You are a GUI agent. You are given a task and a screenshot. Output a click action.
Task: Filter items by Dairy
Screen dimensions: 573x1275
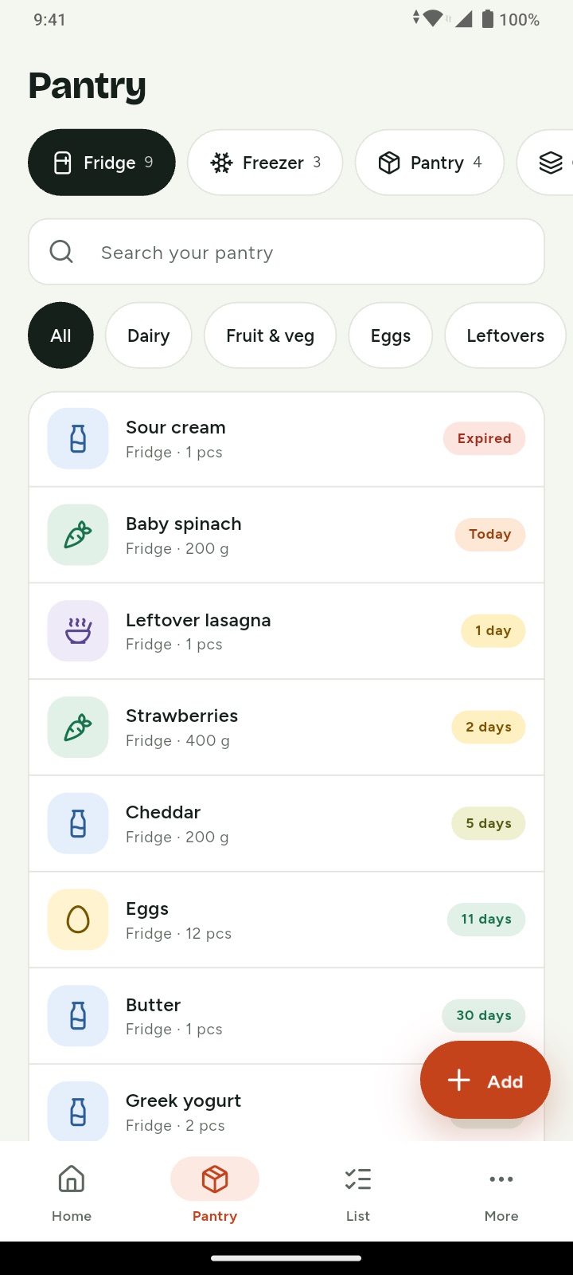[x=149, y=335]
